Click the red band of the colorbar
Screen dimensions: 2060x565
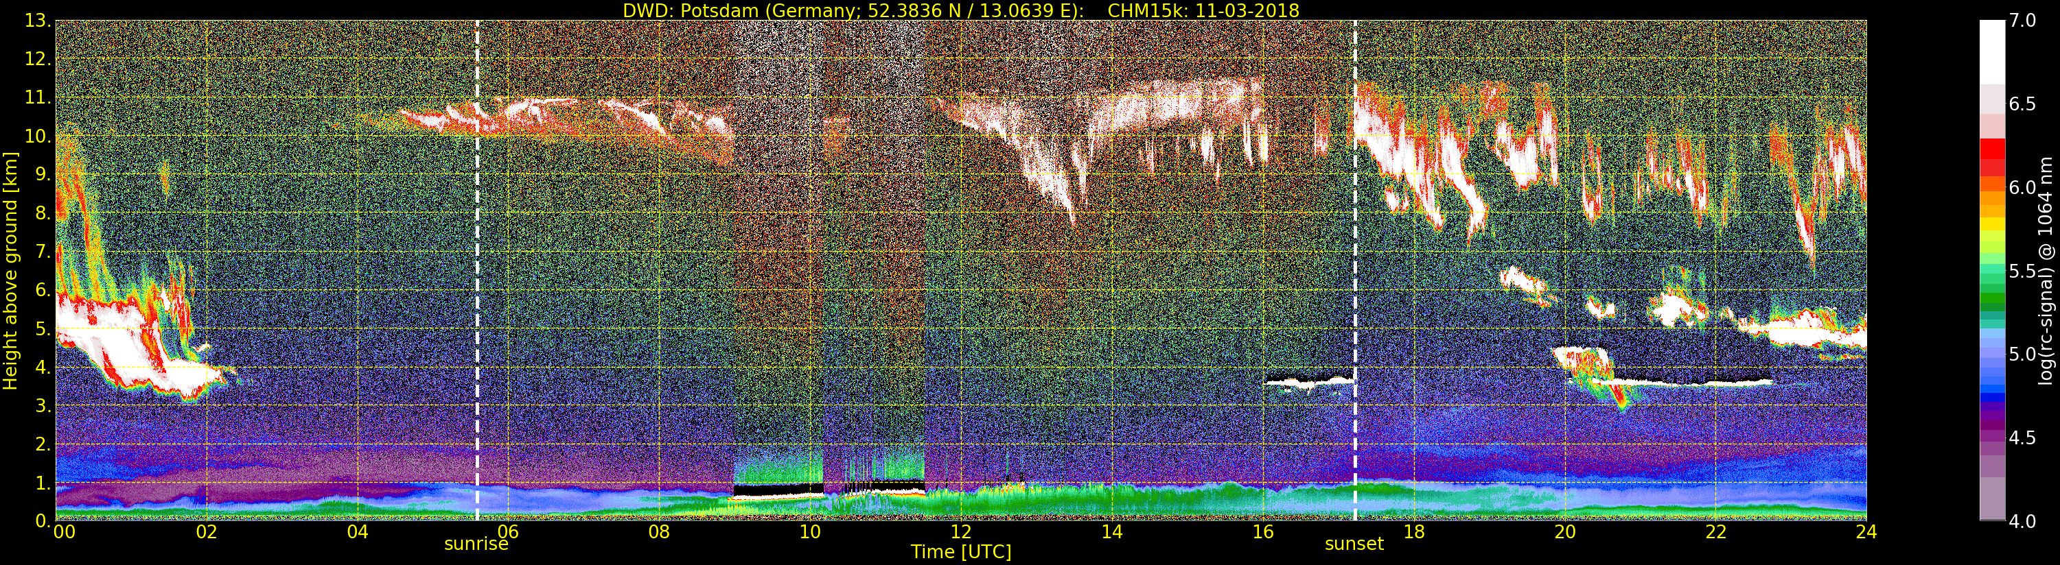pyautogui.click(x=1992, y=152)
